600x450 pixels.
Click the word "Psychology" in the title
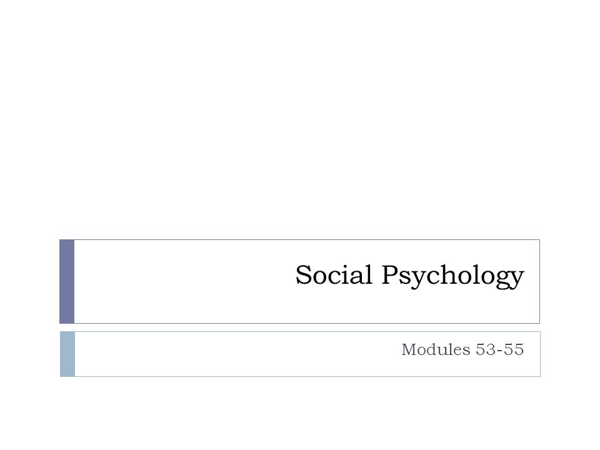point(453,276)
